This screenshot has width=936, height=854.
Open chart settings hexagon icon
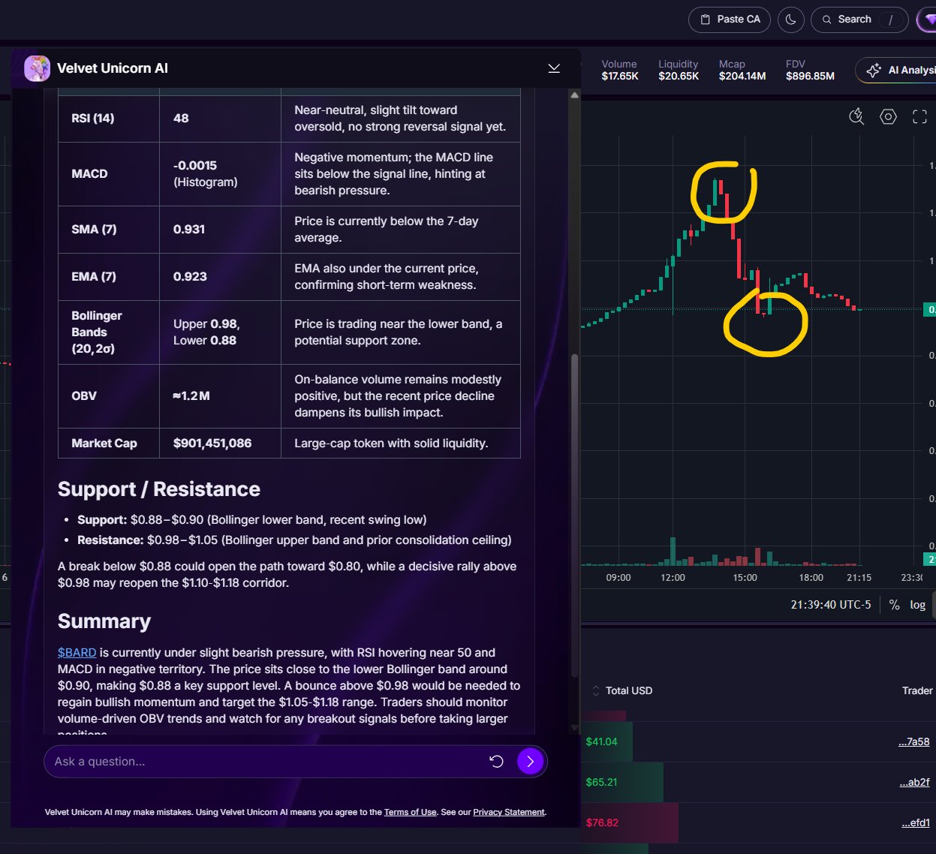[888, 116]
